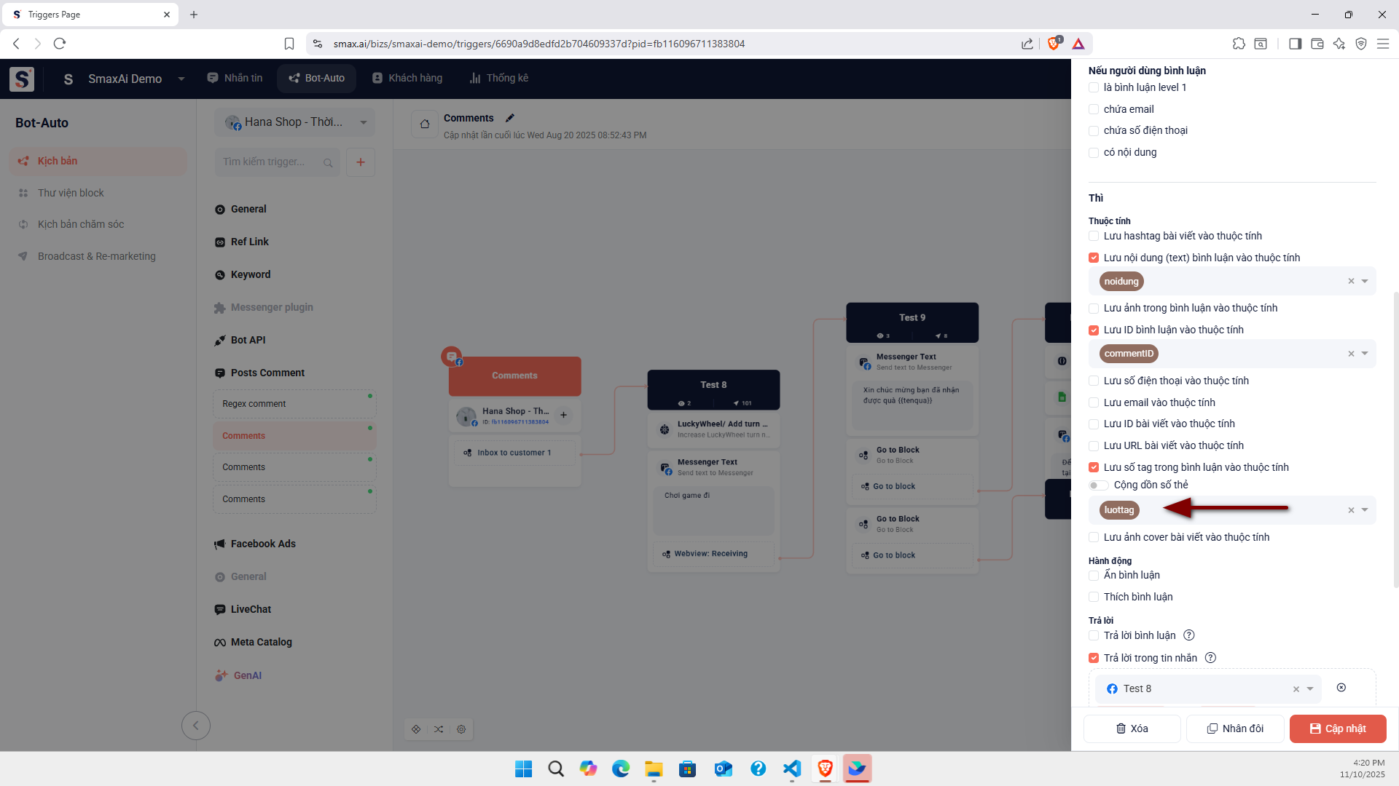The height and width of the screenshot is (786, 1399).
Task: Click the plus button to add a trigger
Action: [x=361, y=162]
